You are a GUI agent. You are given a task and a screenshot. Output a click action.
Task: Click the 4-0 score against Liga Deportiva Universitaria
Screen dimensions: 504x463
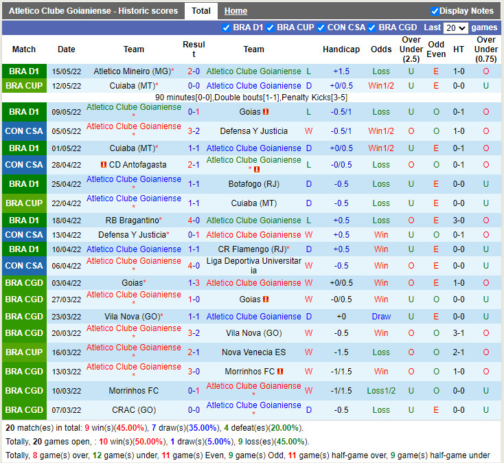pos(194,266)
